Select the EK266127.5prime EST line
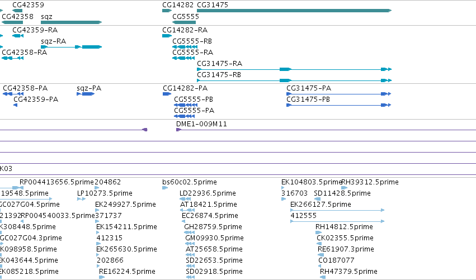 [337, 210]
